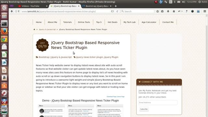The width and height of the screenshot is (208, 117).
Task: Launch Google Chrome from the launcher
Action: 4,39
